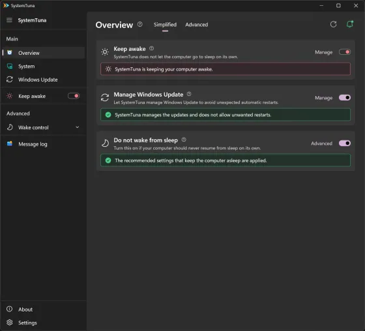Viewport: 365px width, 331px height.
Task: Click 'The recommended settings' status banner
Action: coord(226,160)
